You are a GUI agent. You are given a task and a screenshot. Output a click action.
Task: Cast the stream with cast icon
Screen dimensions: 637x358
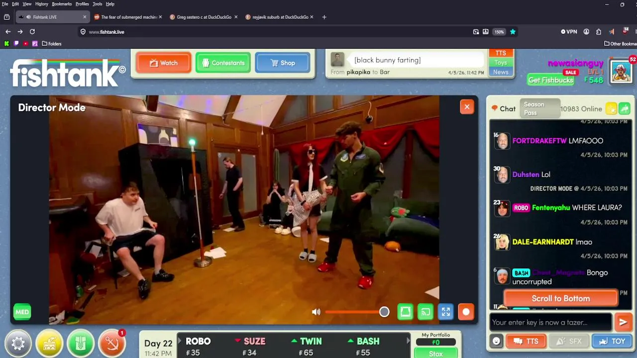tap(425, 312)
